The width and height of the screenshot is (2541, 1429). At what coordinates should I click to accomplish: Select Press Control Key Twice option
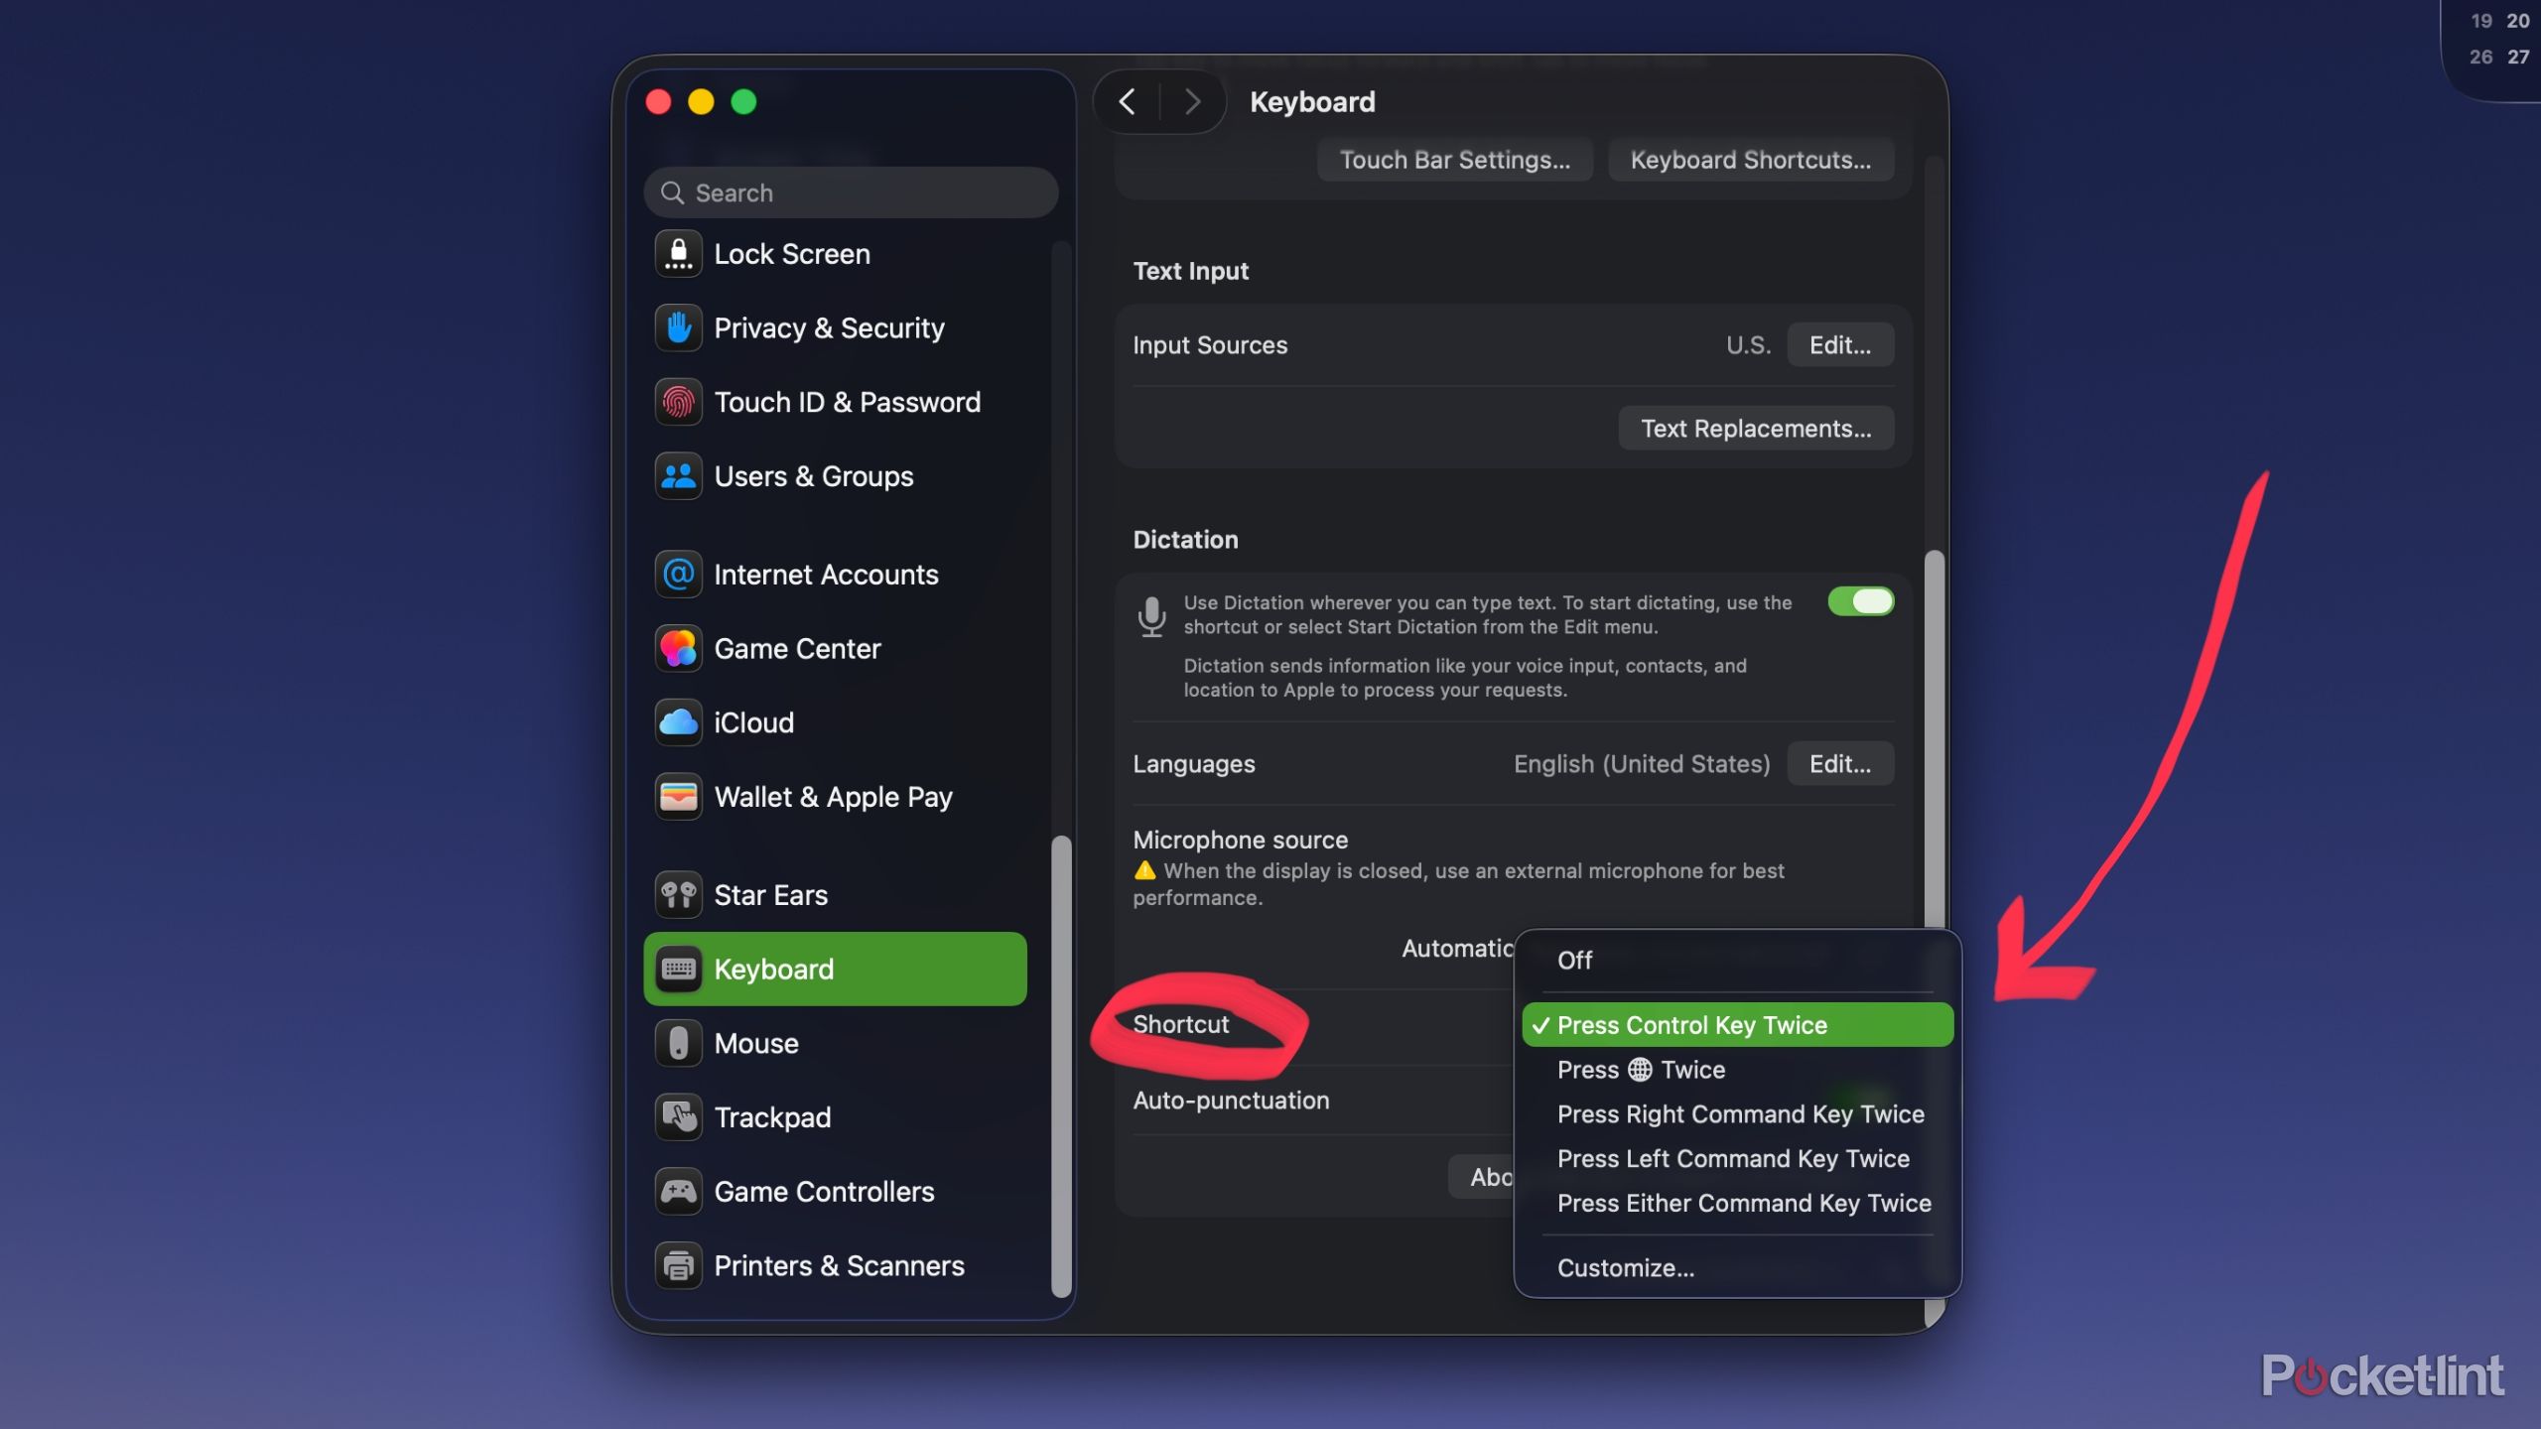click(x=1737, y=1025)
